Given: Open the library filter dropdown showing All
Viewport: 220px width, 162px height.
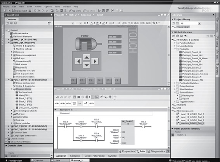Looking at the screenshot, I should pos(199,23).
